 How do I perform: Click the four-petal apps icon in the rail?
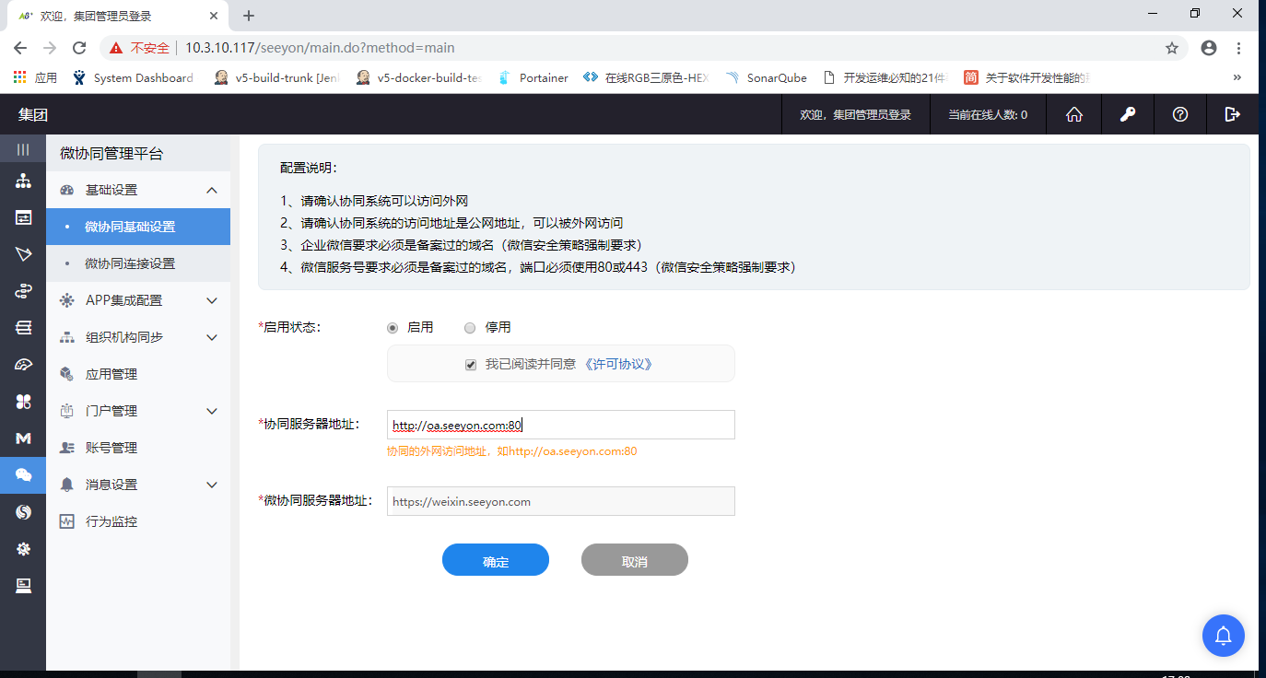click(x=23, y=402)
